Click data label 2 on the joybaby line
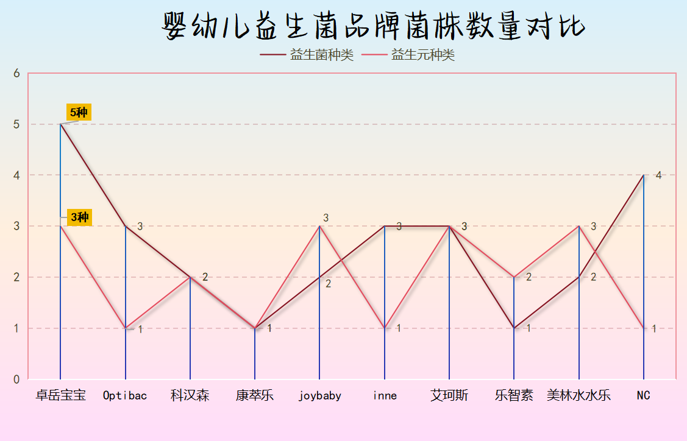687x441 pixels. tap(328, 284)
